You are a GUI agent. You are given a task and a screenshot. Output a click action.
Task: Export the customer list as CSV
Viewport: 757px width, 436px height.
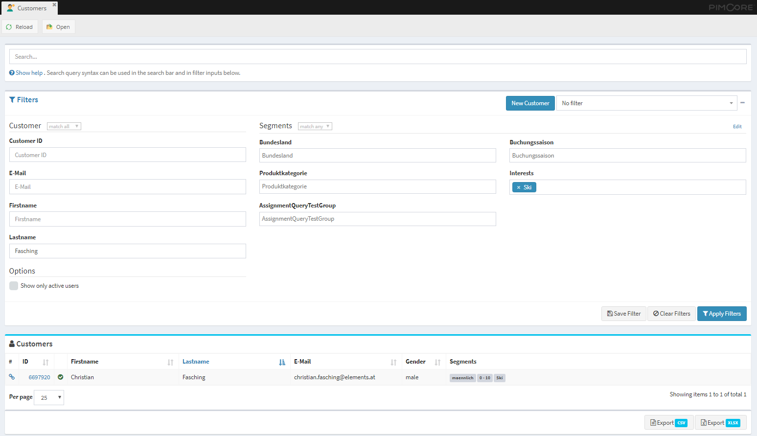coord(668,423)
